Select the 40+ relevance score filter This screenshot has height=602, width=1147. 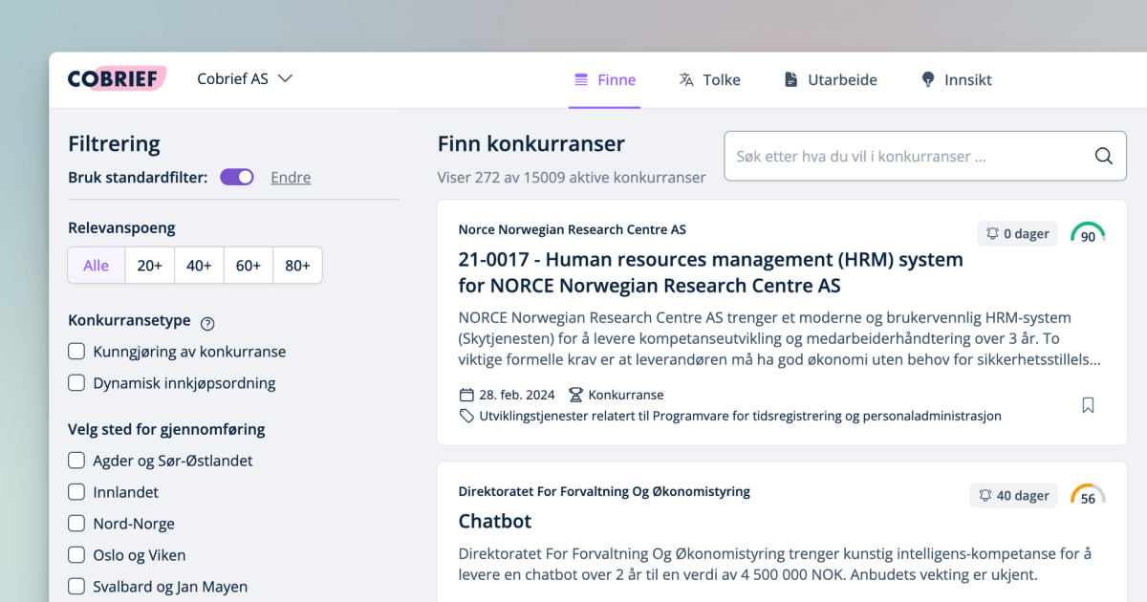tap(199, 265)
